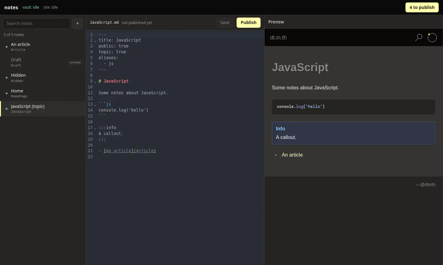
Task: Open the Hidden note
Action: click(43, 78)
